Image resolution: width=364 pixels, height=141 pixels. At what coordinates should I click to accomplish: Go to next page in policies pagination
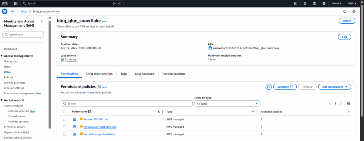pyautogui.click(x=341, y=103)
